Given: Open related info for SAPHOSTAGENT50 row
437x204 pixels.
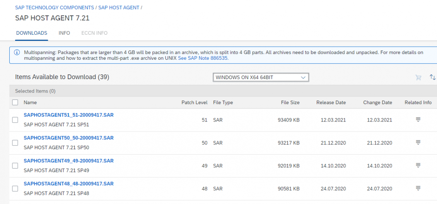Looking at the screenshot, I should (418, 143).
